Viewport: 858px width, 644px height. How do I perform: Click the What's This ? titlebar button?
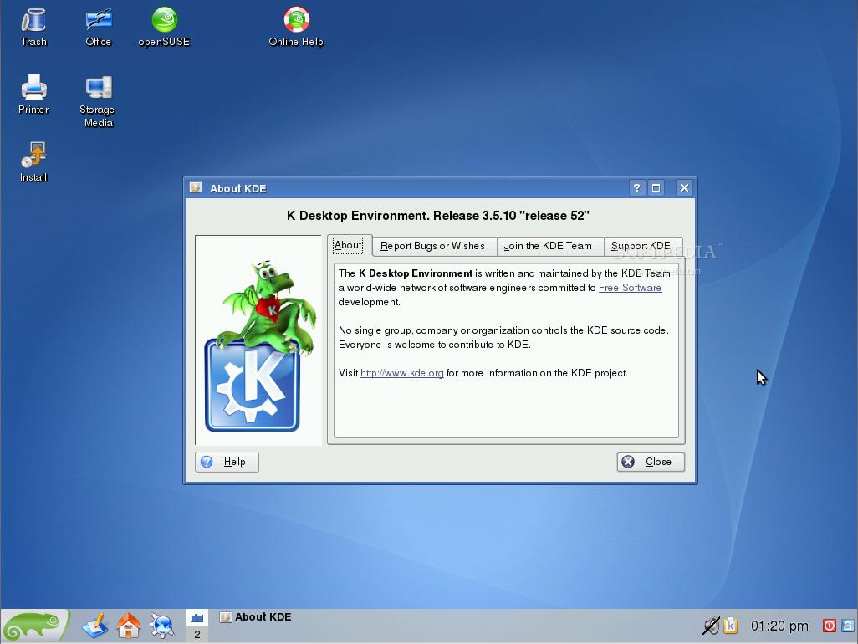click(636, 188)
